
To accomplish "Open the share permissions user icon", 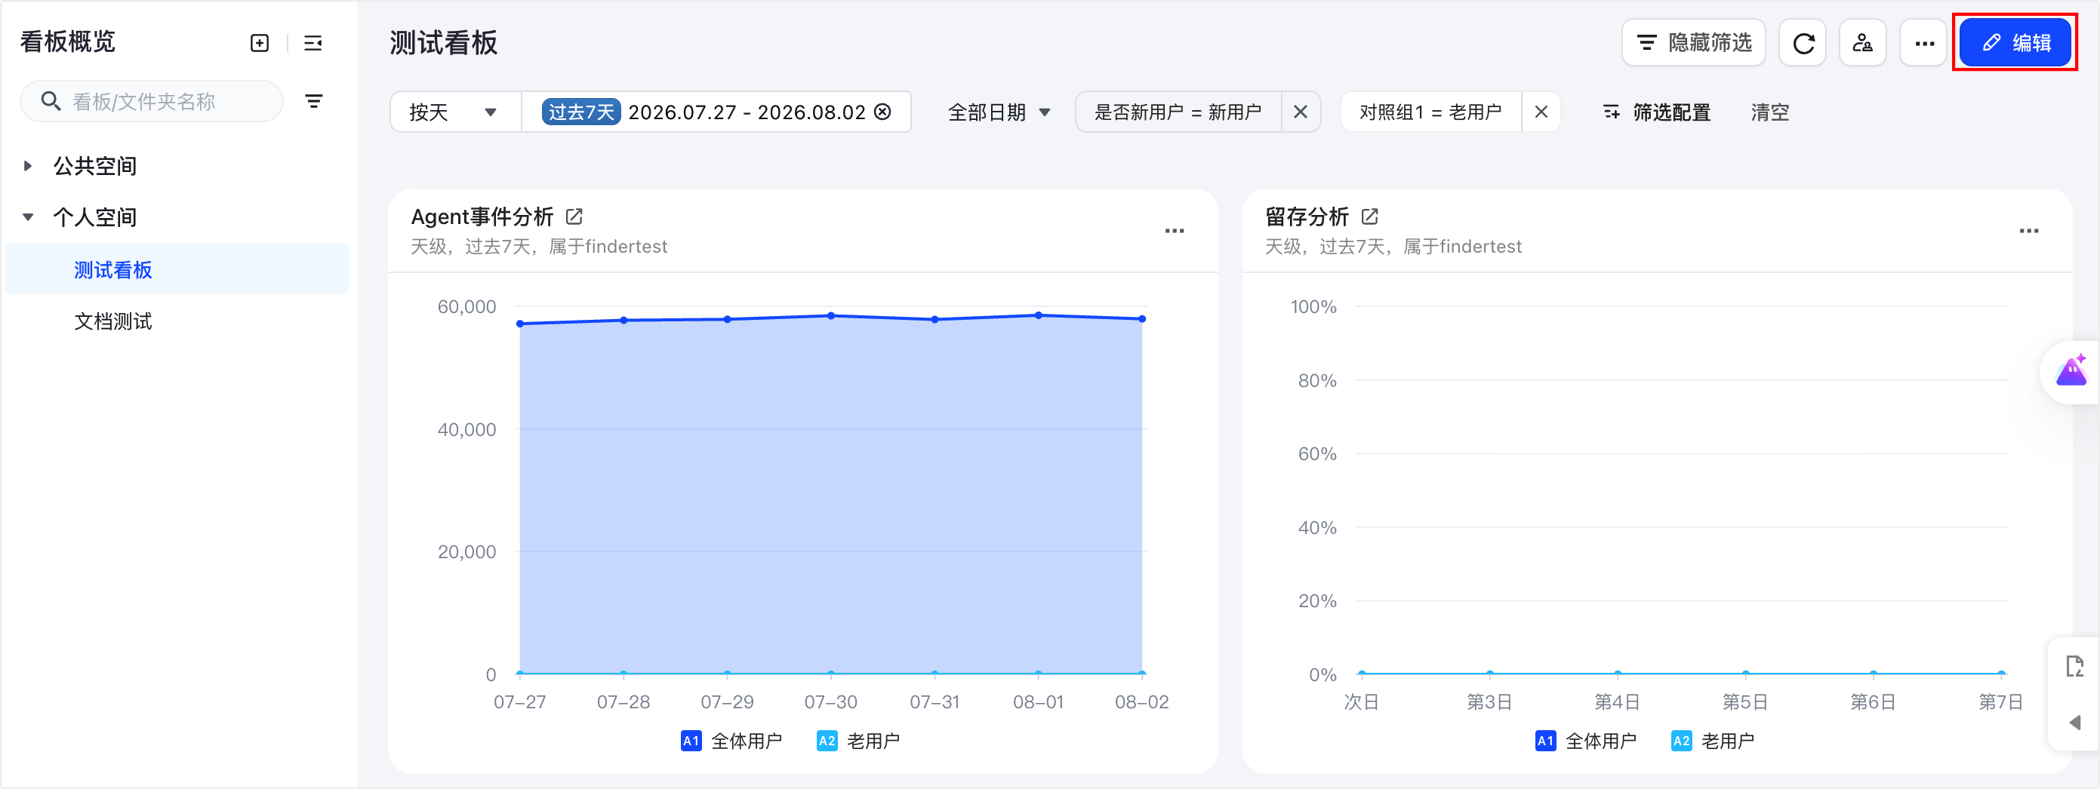I will (1863, 43).
